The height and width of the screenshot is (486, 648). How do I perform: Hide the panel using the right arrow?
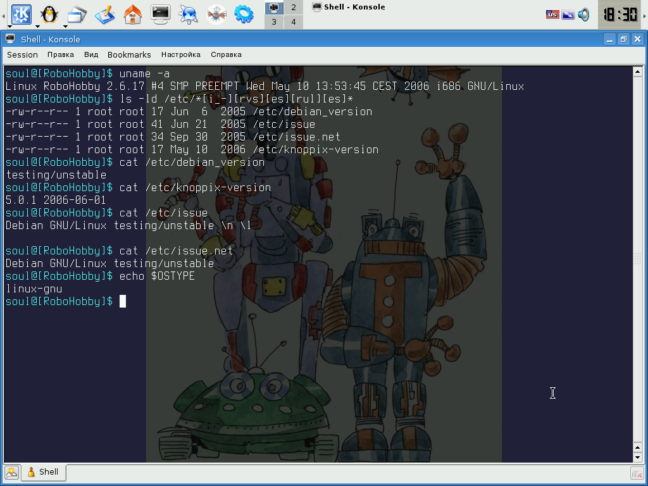[645, 15]
